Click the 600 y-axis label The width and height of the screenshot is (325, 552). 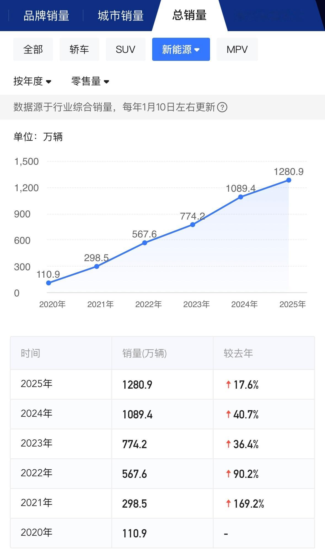[x=22, y=240]
